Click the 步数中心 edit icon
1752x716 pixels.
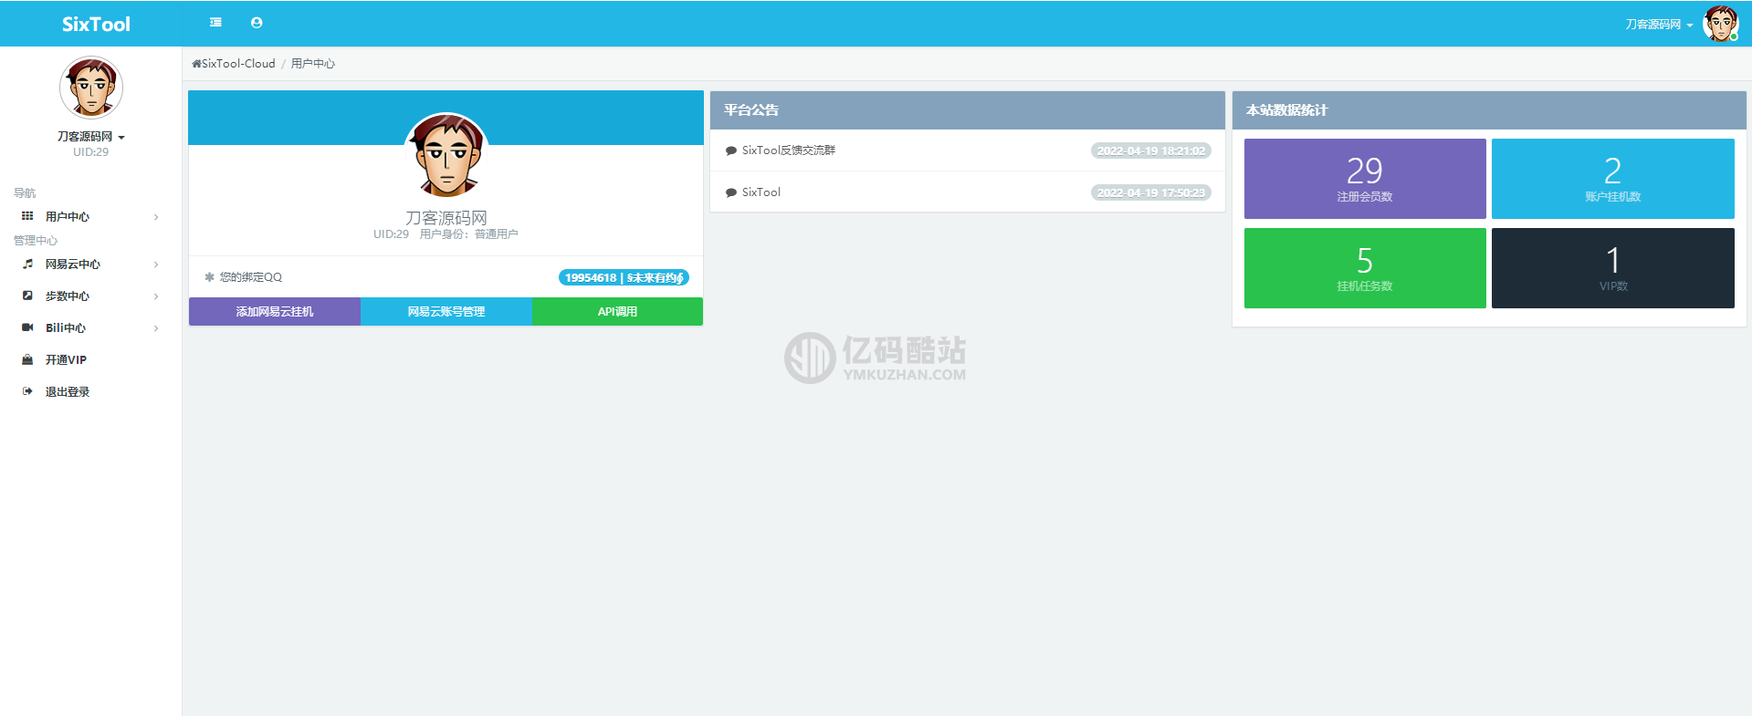tap(27, 296)
